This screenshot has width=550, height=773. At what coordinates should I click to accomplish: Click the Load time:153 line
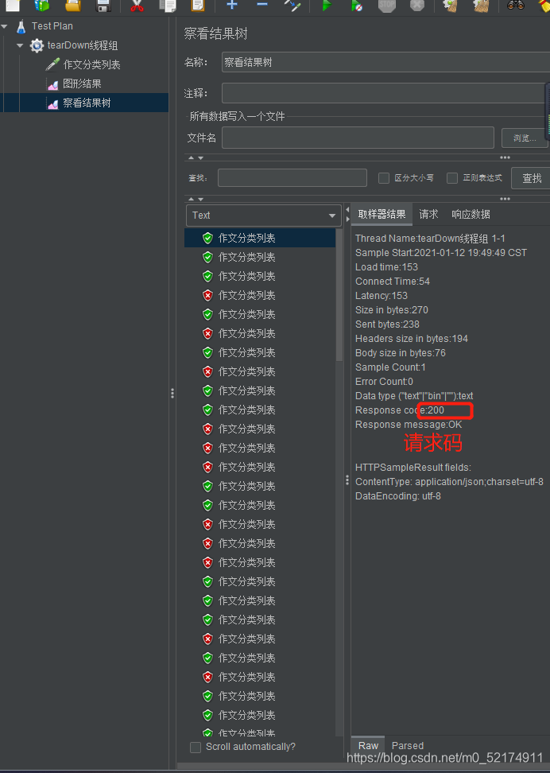[386, 267]
